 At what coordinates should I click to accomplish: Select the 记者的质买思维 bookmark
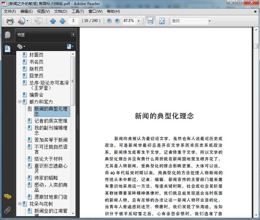click(51, 120)
